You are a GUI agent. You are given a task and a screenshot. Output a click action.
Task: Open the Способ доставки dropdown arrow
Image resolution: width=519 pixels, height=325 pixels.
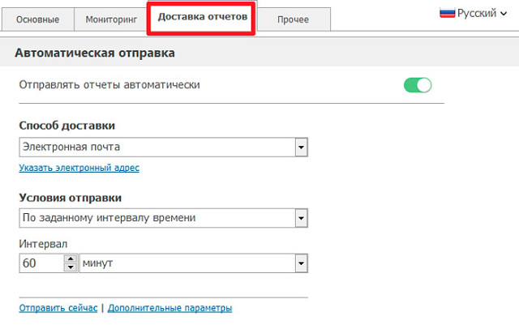[x=300, y=148]
